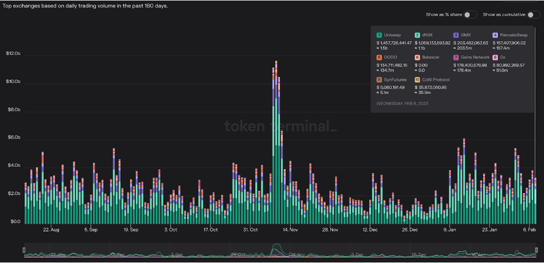Click the 5. Sep x-axis label
This screenshot has width=544, height=263.
[x=90, y=230]
